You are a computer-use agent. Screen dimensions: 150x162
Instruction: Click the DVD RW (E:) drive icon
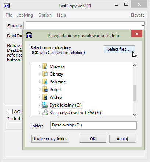click(45, 112)
